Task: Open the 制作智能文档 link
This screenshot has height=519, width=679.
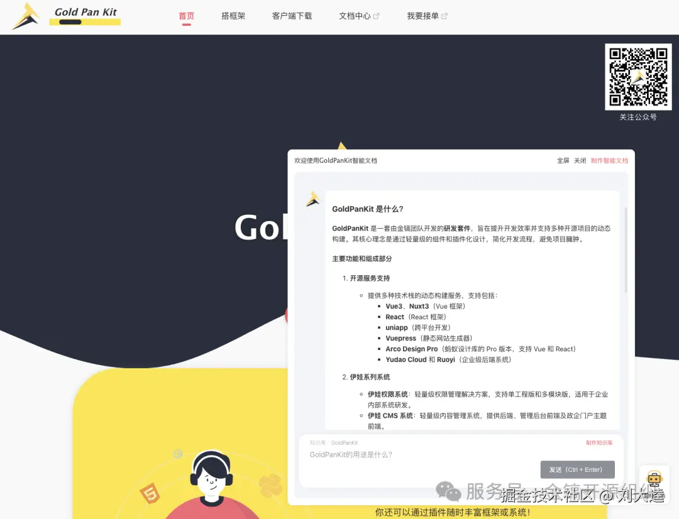Action: [609, 161]
